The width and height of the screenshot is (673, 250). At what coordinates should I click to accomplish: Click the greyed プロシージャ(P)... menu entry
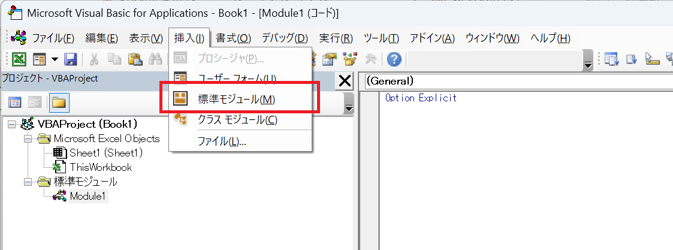tap(240, 58)
